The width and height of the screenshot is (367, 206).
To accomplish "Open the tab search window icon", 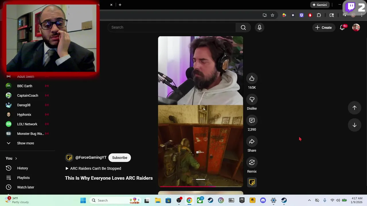I will point(332,15).
